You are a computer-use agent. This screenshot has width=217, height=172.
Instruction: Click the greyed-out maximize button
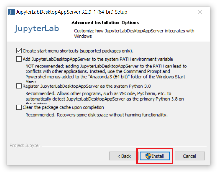click(181, 12)
